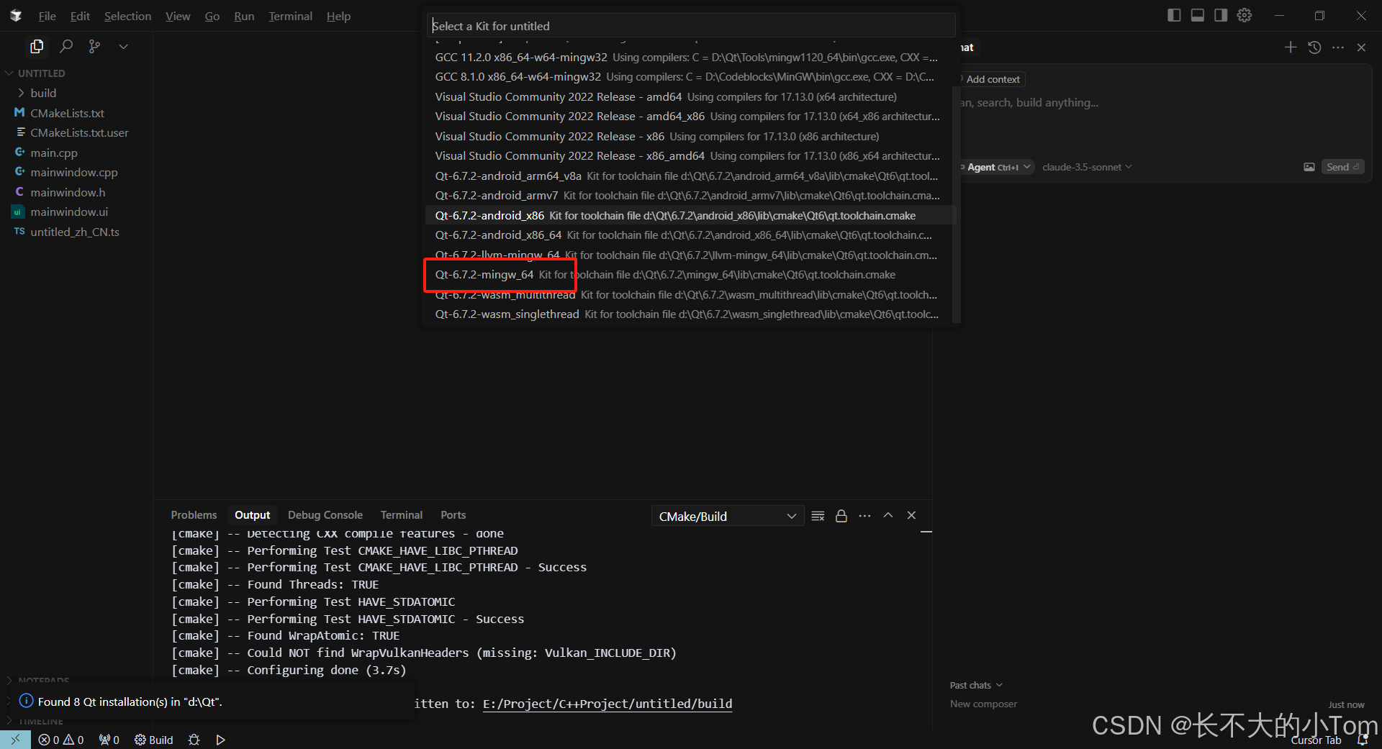This screenshot has width=1382, height=749.
Task: Open the Terminal menu
Action: coord(290,16)
